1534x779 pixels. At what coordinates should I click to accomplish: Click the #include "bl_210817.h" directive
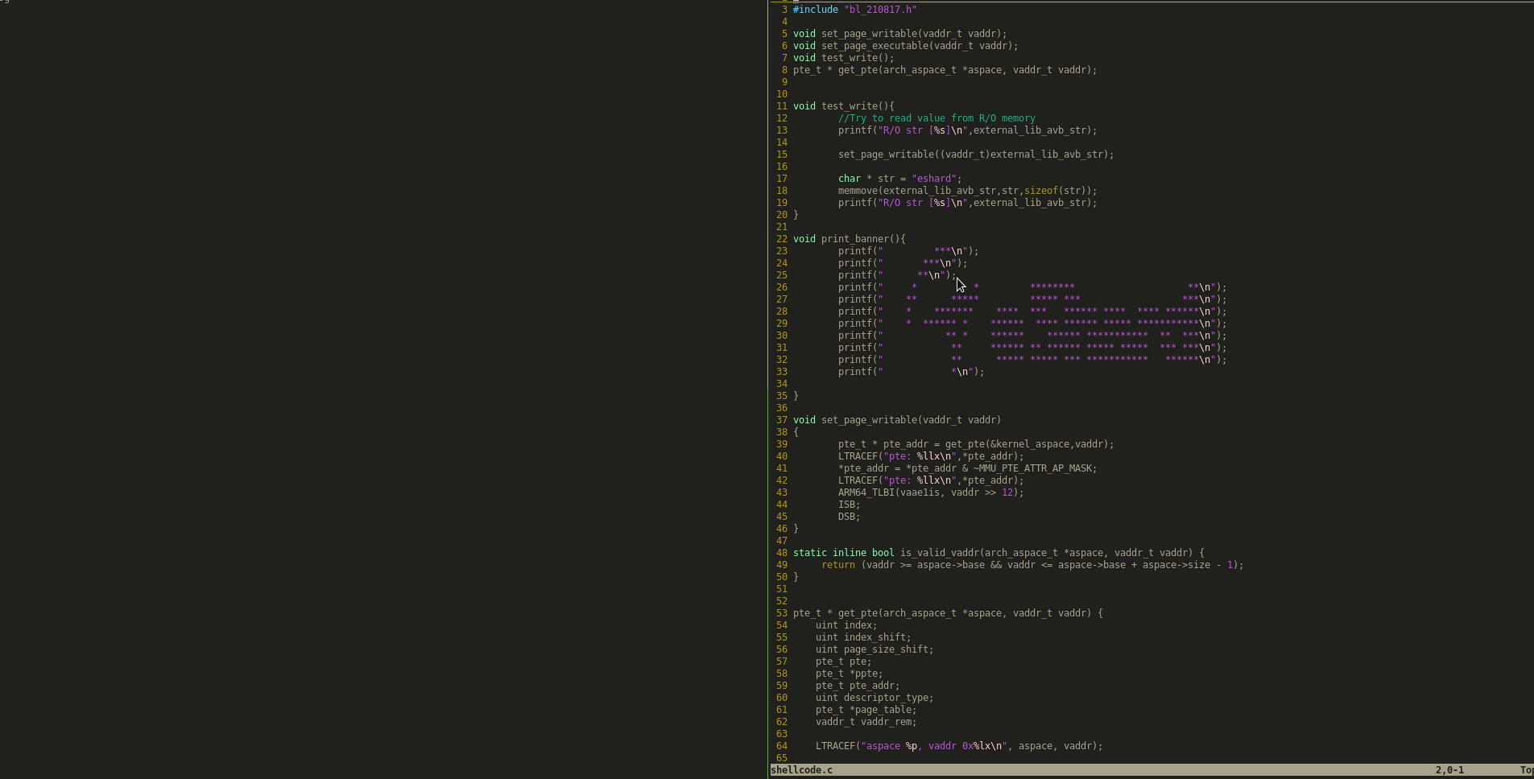pos(854,9)
